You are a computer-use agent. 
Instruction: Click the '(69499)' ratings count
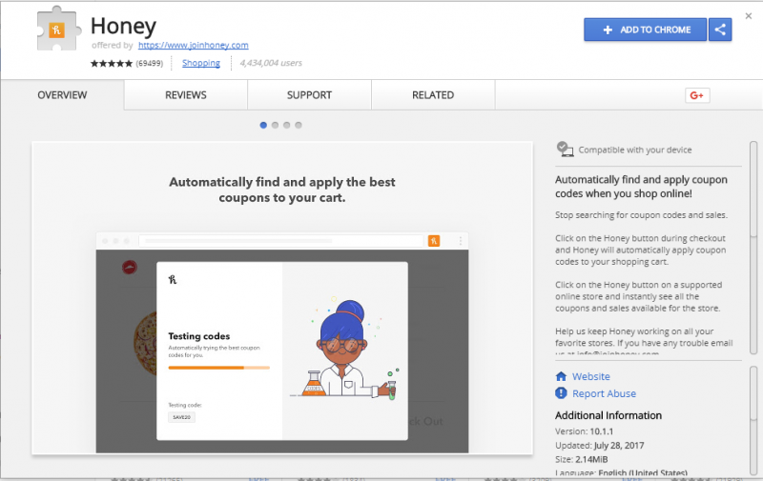150,63
